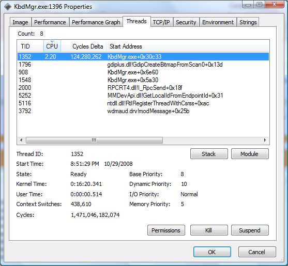
Task: Sort threads by CPU column header
Action: [x=52, y=46]
